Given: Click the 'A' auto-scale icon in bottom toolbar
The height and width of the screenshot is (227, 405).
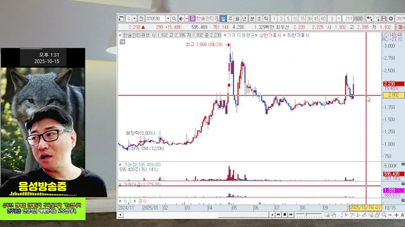Looking at the screenshot, I should pos(402,215).
